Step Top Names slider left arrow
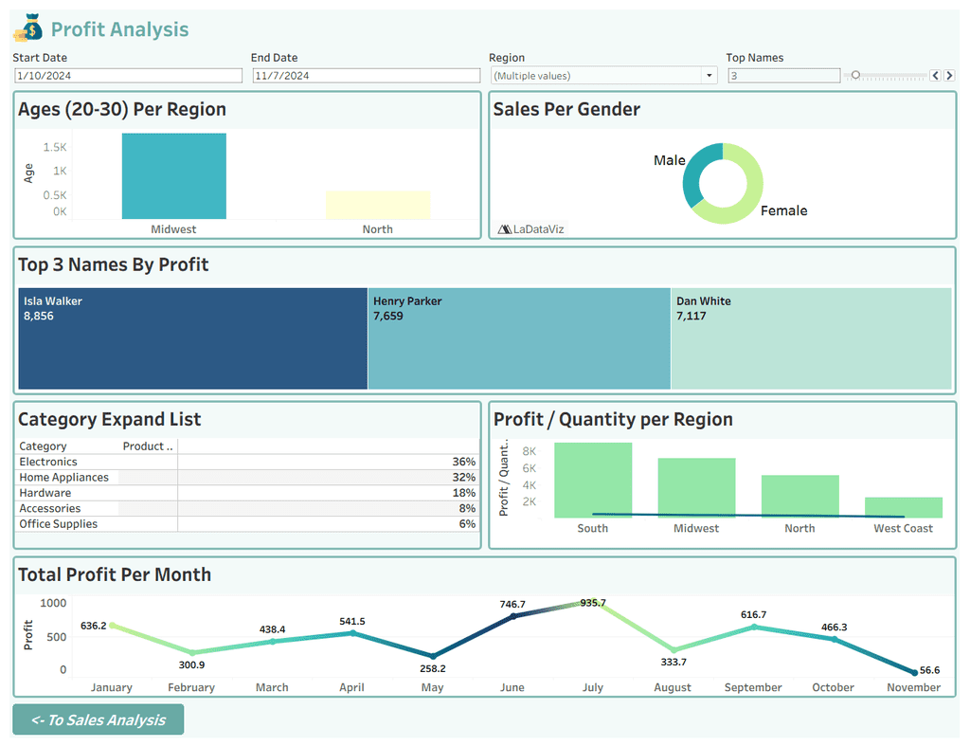The image size is (970, 746). click(x=935, y=76)
